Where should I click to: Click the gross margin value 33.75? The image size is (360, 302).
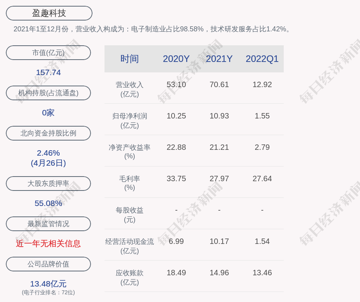pos(176,178)
